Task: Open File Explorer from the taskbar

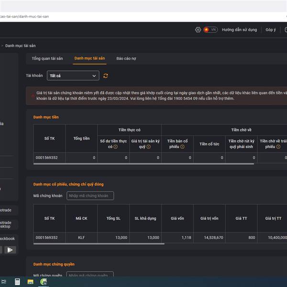Action: tap(31, 282)
